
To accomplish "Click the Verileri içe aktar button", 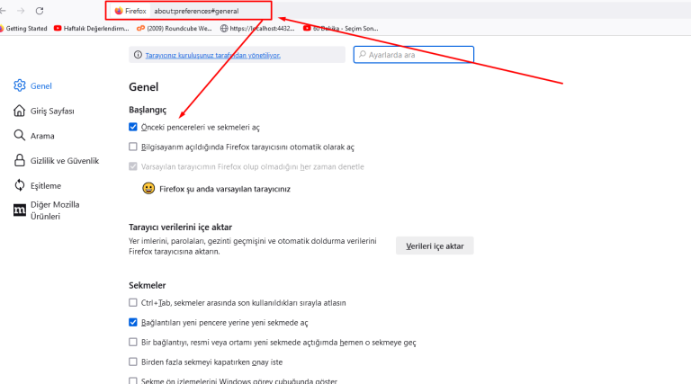I will (x=435, y=246).
